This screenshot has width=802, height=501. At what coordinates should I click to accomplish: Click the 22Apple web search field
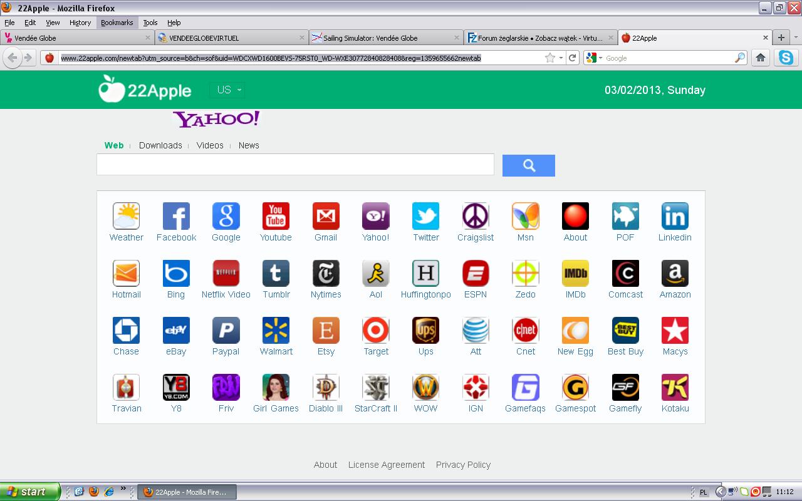tap(295, 165)
